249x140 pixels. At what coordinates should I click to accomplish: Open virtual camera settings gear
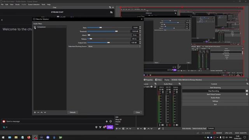[x=247, y=94]
